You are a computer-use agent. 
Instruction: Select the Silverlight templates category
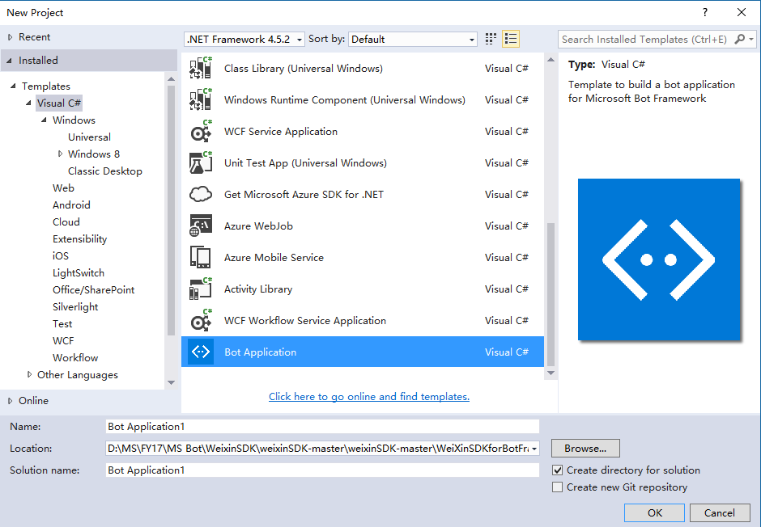click(x=75, y=306)
